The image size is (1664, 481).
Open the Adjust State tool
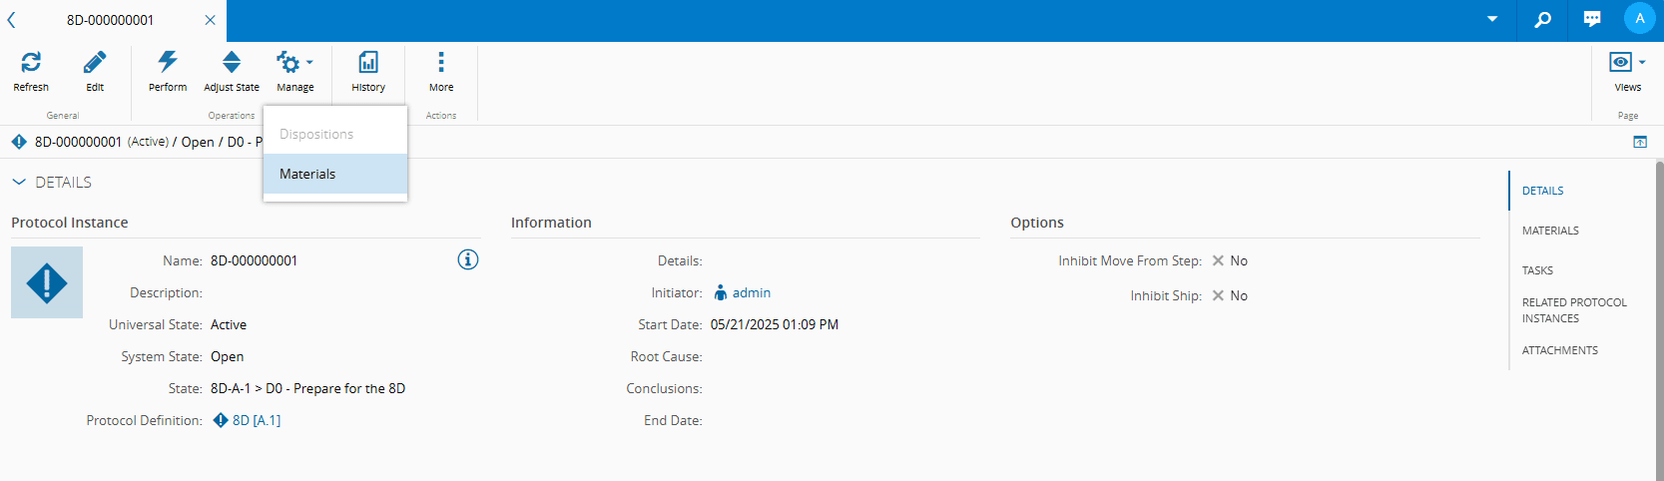(232, 63)
